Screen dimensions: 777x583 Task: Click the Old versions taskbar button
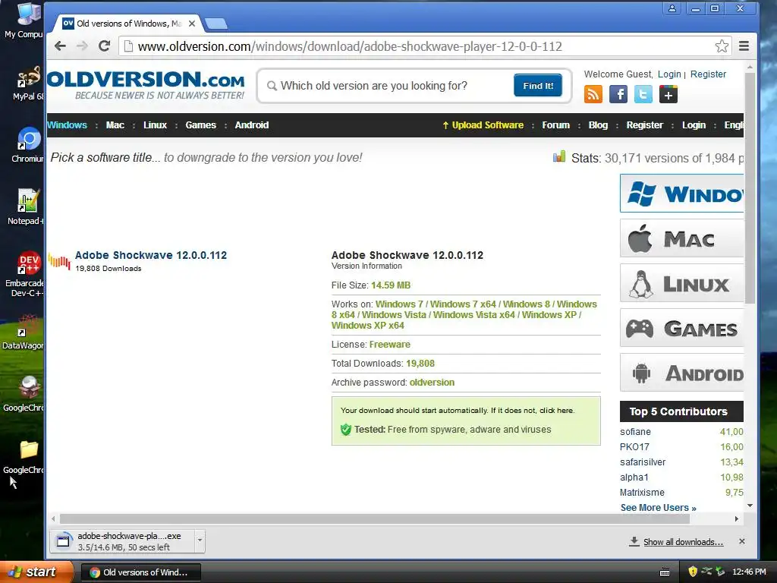point(140,572)
